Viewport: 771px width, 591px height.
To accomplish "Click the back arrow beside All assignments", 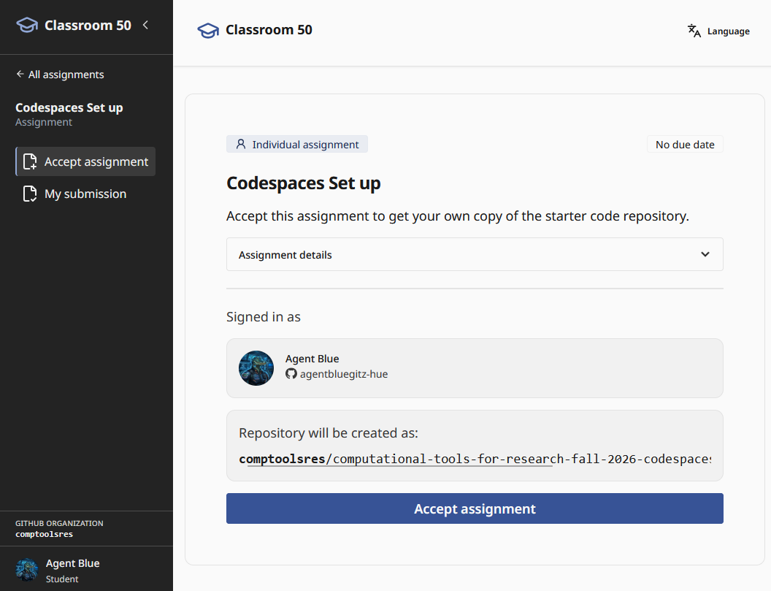I will [20, 74].
